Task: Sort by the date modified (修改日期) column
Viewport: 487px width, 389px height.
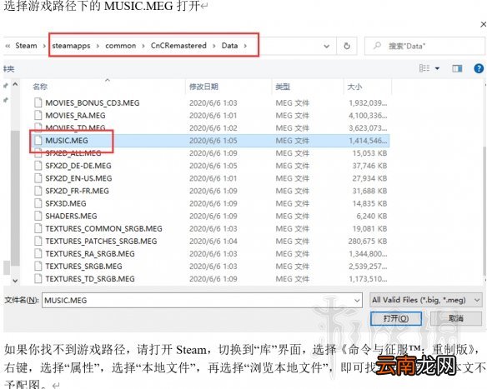Action: coord(203,87)
